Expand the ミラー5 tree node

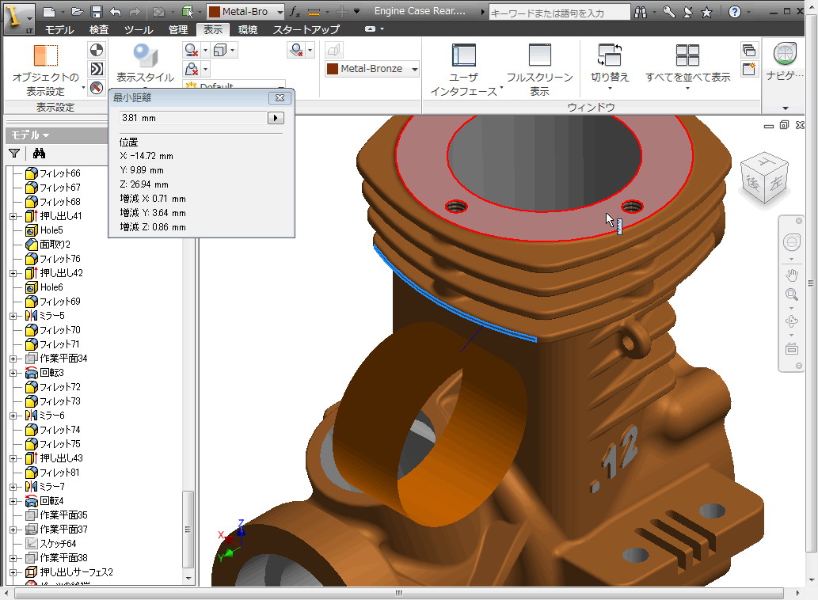(x=13, y=316)
